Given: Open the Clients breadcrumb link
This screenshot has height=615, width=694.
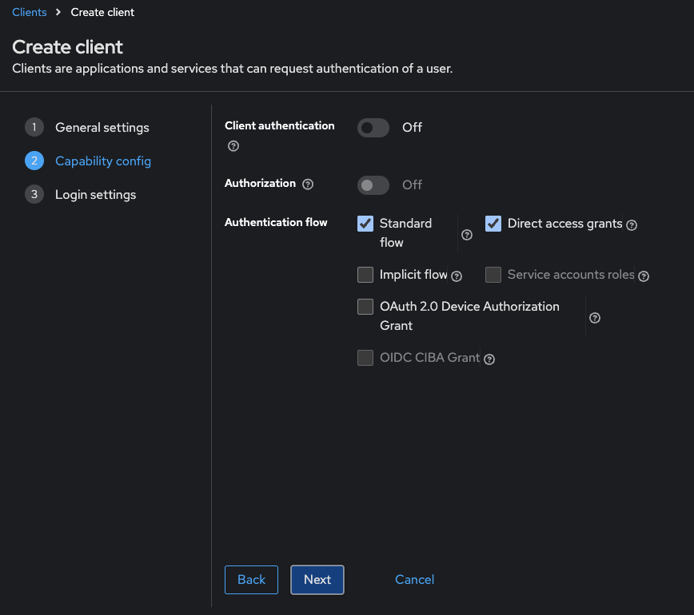Looking at the screenshot, I should point(29,12).
